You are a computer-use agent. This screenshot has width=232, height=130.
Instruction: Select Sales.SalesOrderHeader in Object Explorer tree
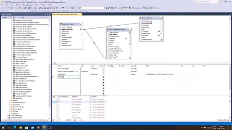(23, 74)
